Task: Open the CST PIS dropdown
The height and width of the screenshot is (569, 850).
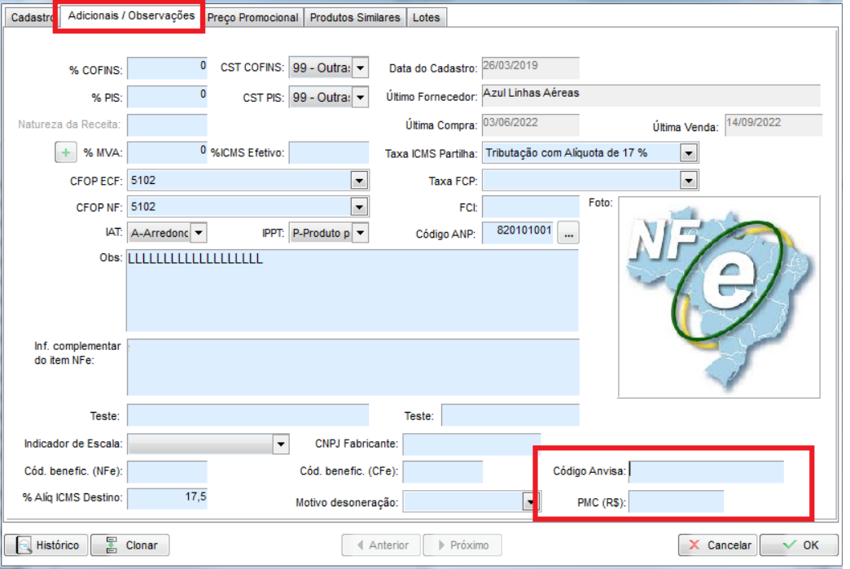Action: pyautogui.click(x=360, y=98)
